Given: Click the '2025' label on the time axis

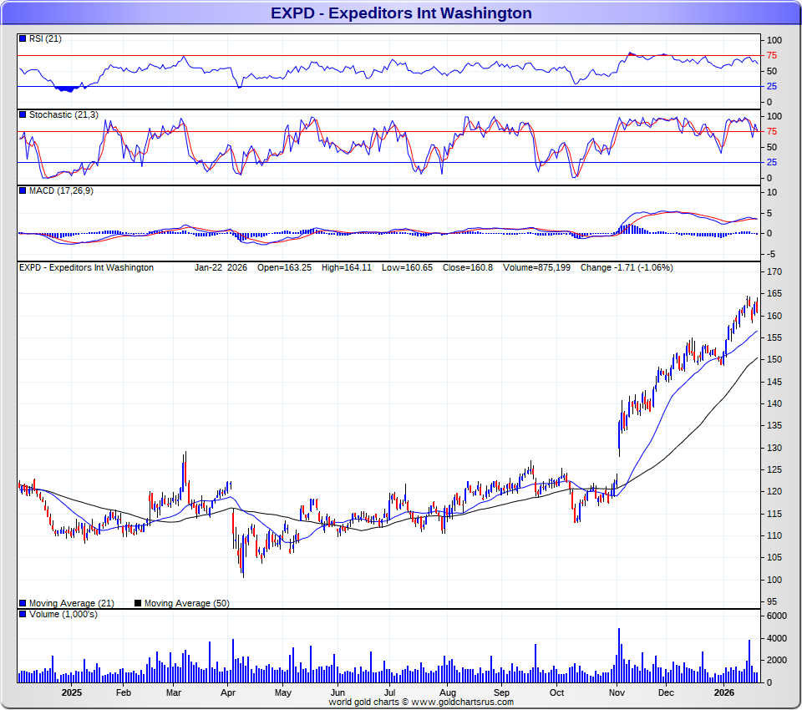Looking at the screenshot, I should (72, 692).
